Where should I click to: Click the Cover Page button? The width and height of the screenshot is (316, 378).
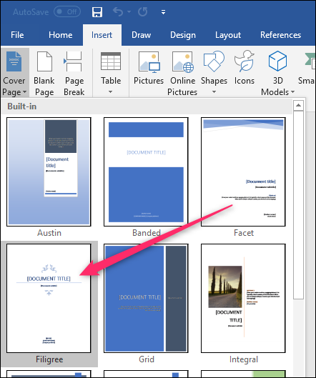14,73
